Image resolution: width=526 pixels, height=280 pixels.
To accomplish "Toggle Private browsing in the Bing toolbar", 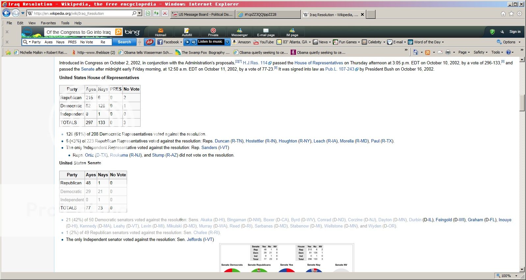I will pos(213,32).
